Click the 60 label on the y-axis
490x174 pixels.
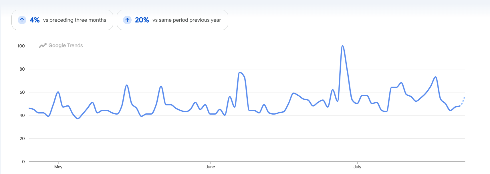click(x=22, y=92)
